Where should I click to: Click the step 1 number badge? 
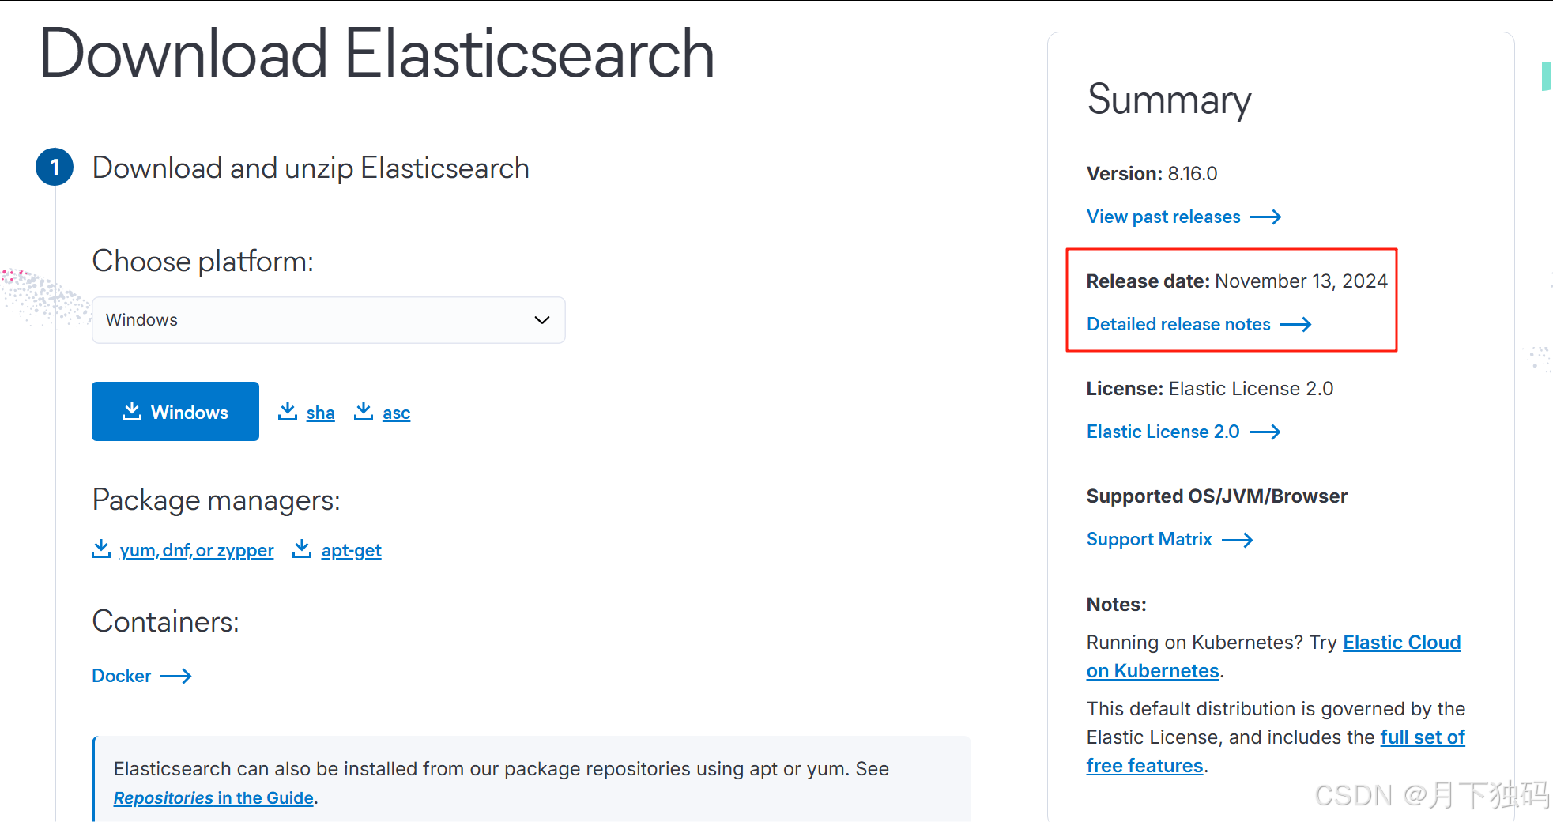55,167
